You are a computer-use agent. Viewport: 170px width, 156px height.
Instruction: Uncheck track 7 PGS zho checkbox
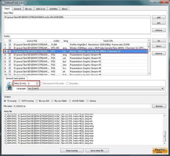tap(10, 65)
